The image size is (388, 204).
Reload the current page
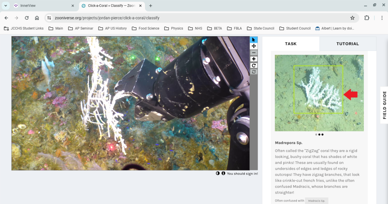(27, 18)
